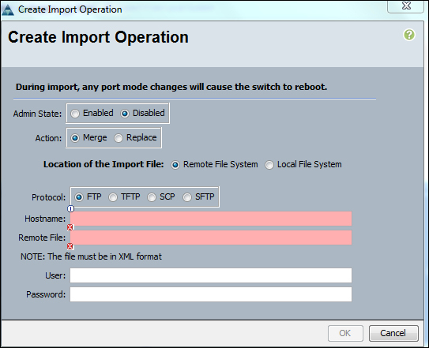This screenshot has height=348, width=429.
Task: Cancel the import operation dialog
Action: [393, 333]
